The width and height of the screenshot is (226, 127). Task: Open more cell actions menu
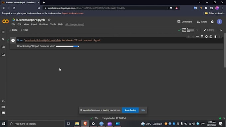pos(220,36)
